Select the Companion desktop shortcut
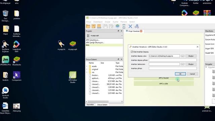 tap(16, 76)
